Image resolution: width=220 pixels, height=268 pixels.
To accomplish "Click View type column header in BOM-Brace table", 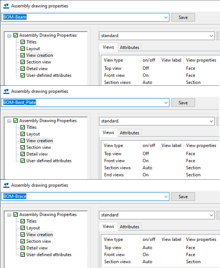I will pyautogui.click(x=121, y=239).
